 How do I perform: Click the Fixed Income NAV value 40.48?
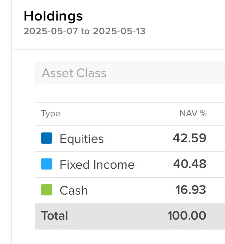pyautogui.click(x=190, y=164)
